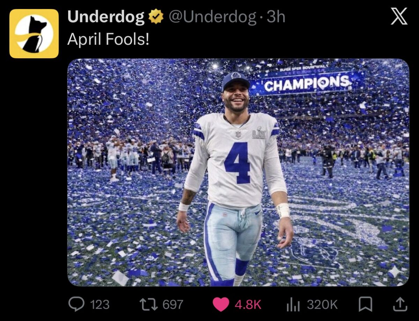419x321 pixels.
Task: Click the gold verified badge
Action: click(156, 17)
